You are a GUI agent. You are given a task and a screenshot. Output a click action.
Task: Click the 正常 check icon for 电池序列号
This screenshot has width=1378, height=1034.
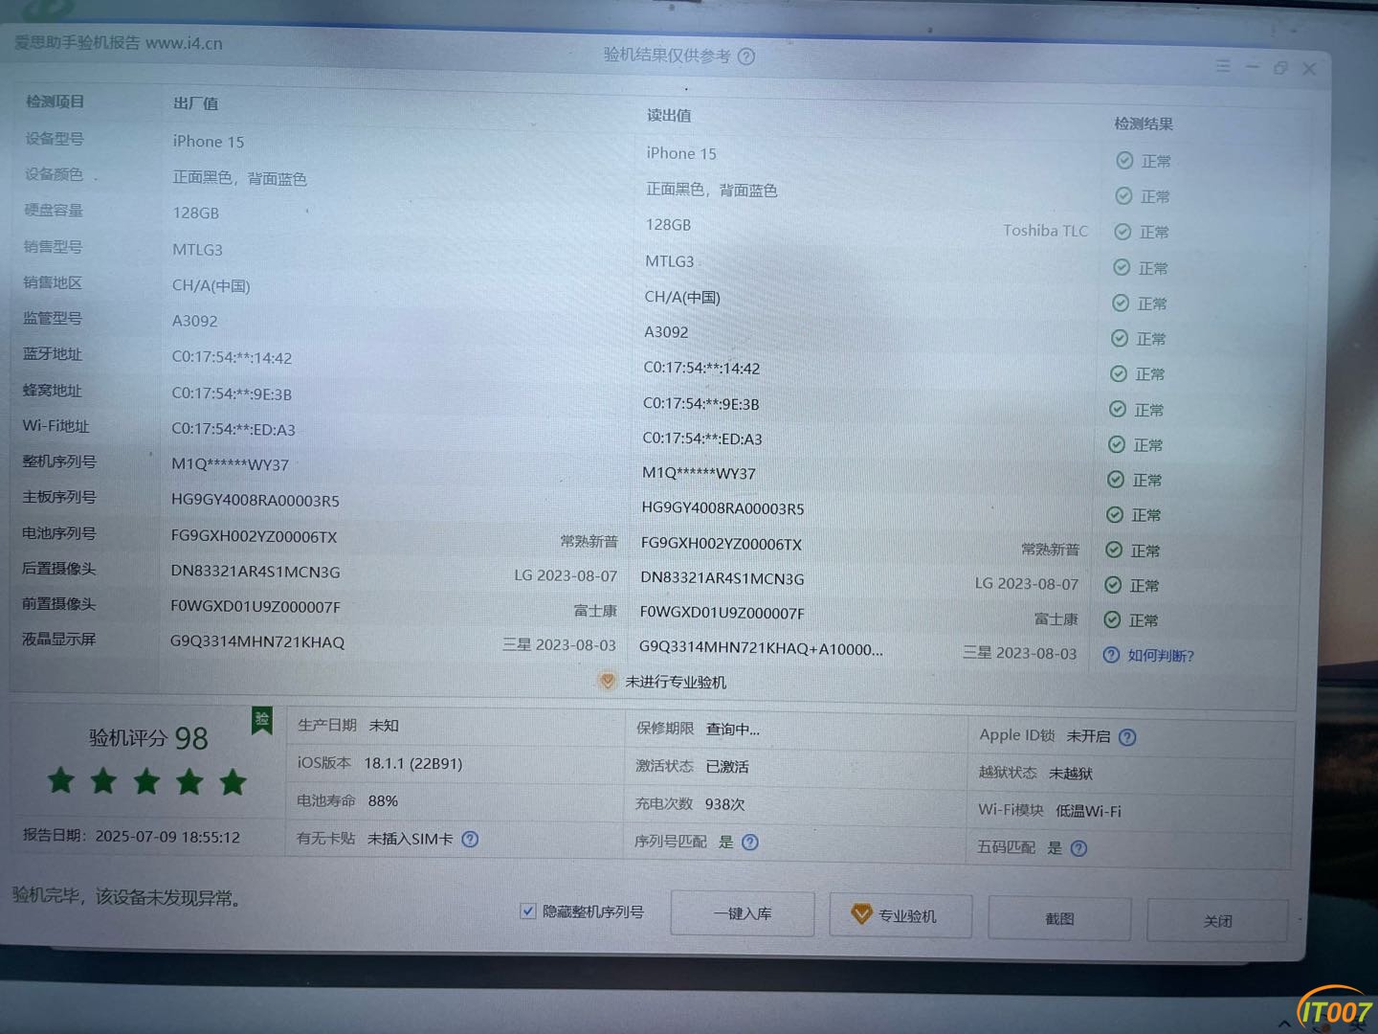pyautogui.click(x=1113, y=551)
